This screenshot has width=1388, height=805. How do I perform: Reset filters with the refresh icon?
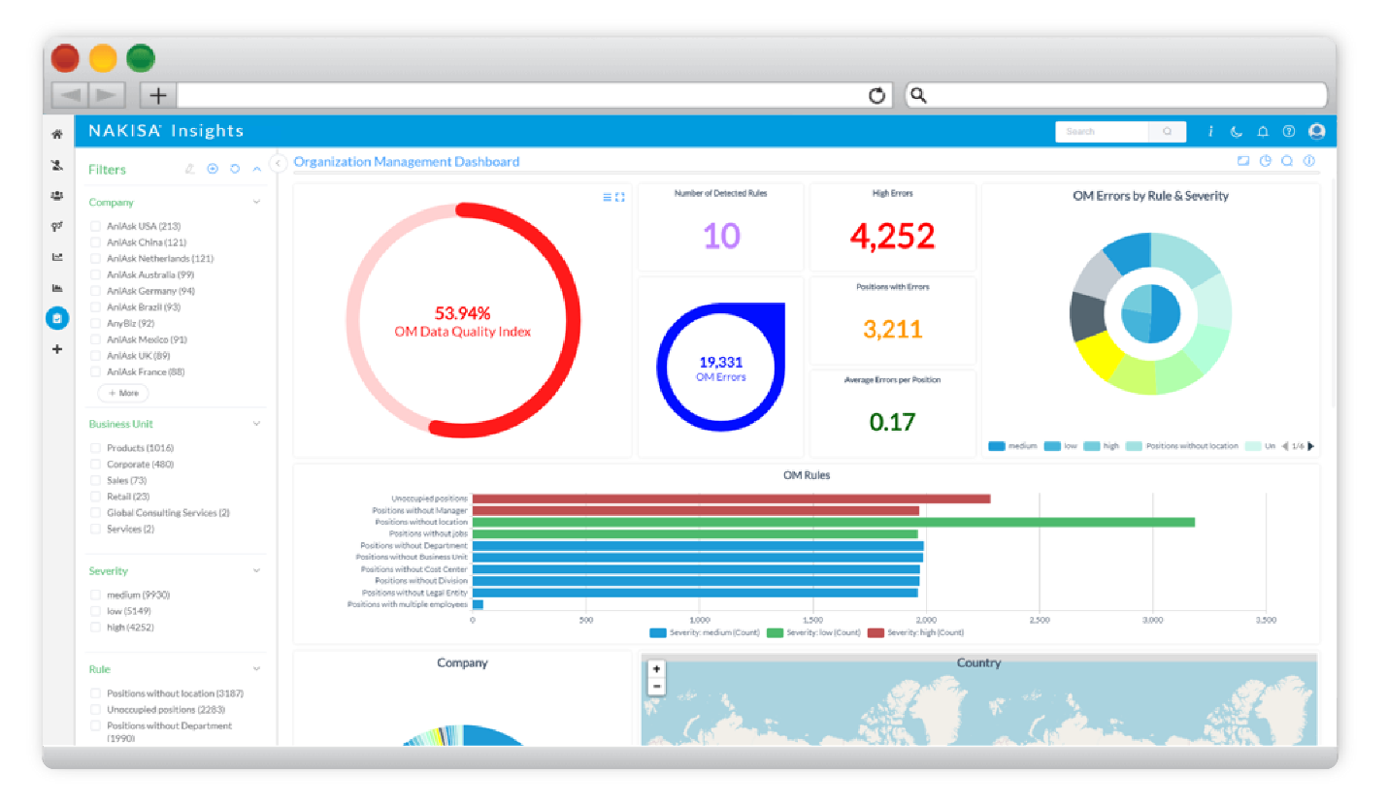pos(235,169)
